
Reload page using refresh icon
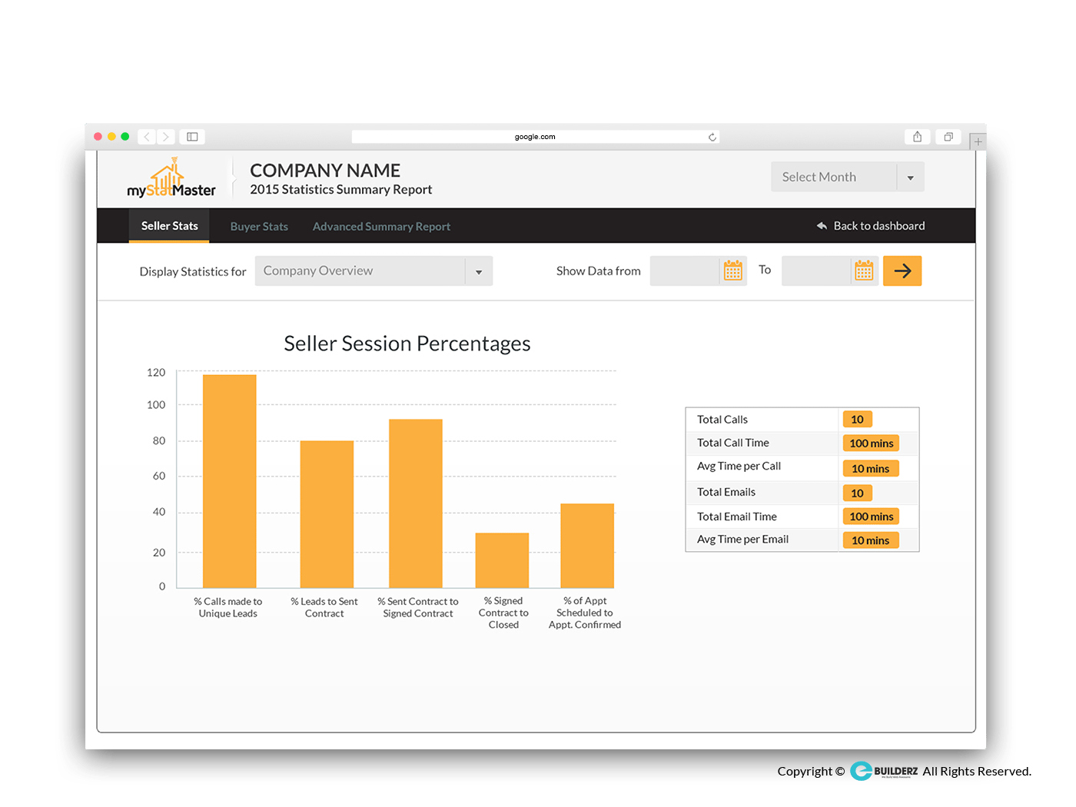point(712,137)
